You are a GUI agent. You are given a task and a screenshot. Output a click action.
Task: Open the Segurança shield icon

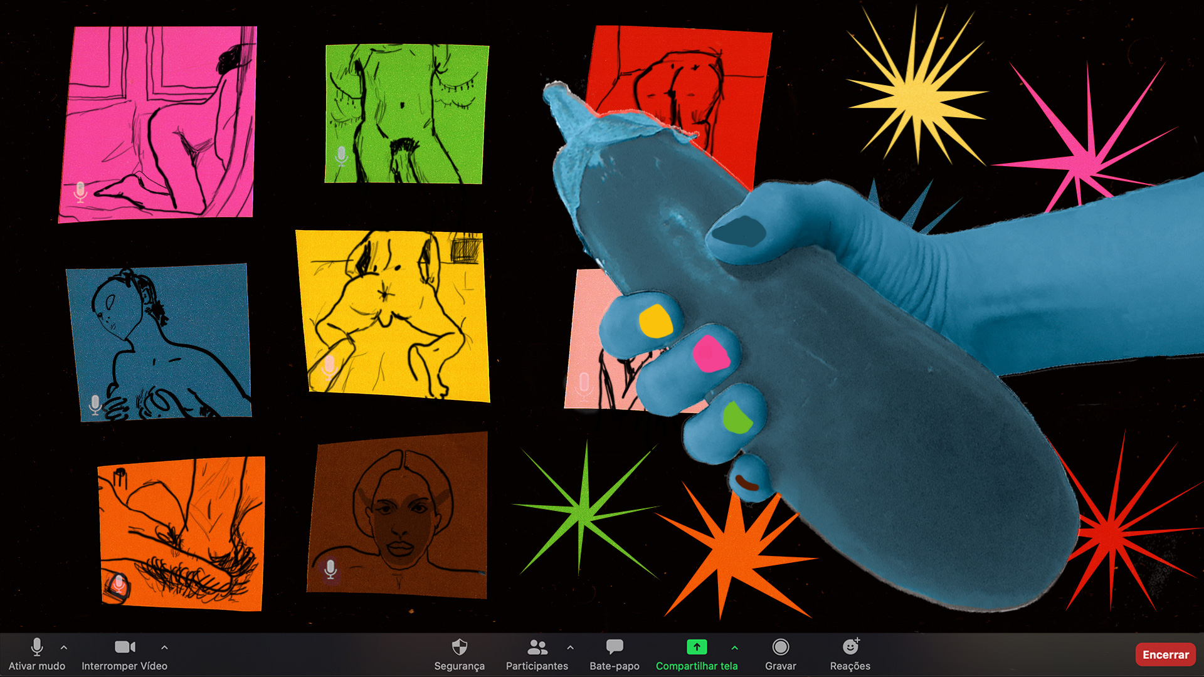pyautogui.click(x=459, y=647)
